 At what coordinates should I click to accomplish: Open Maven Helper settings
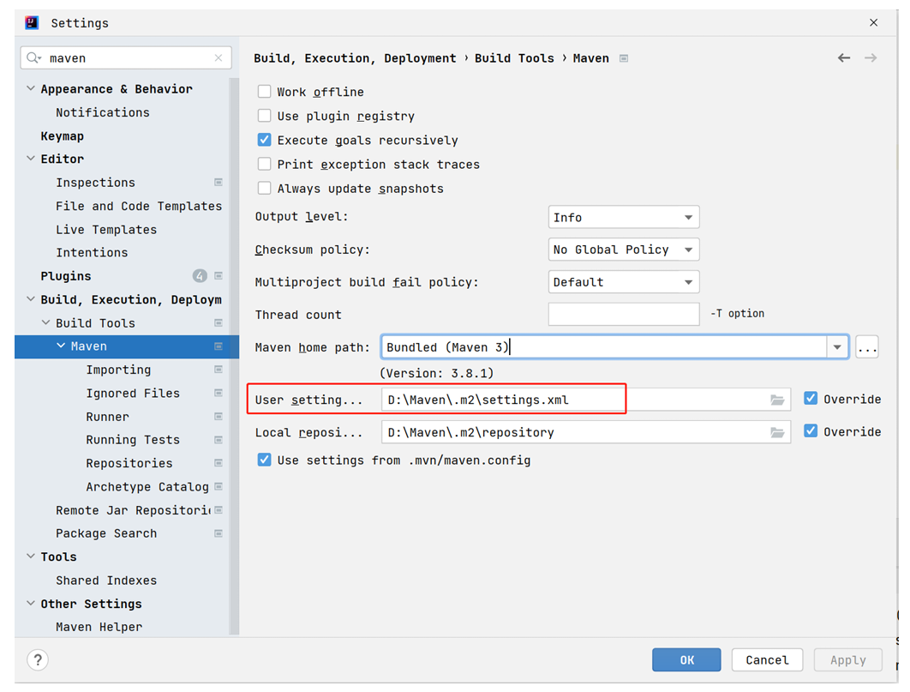(x=99, y=627)
